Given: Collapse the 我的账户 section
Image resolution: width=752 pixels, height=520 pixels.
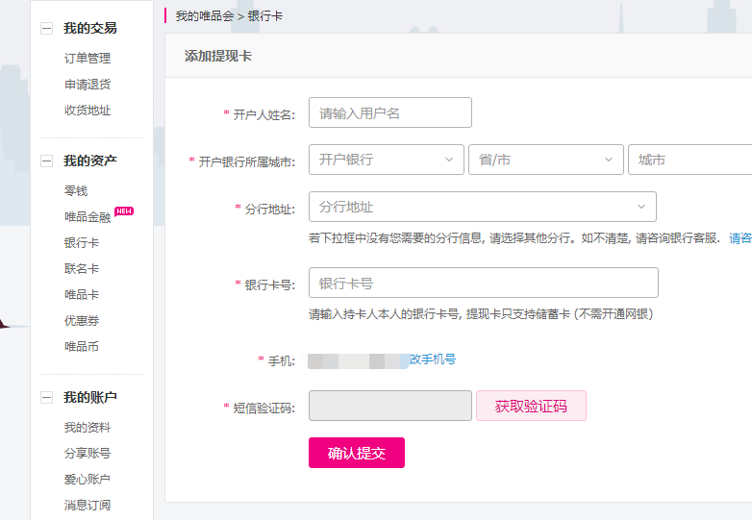Looking at the screenshot, I should pyautogui.click(x=46, y=397).
